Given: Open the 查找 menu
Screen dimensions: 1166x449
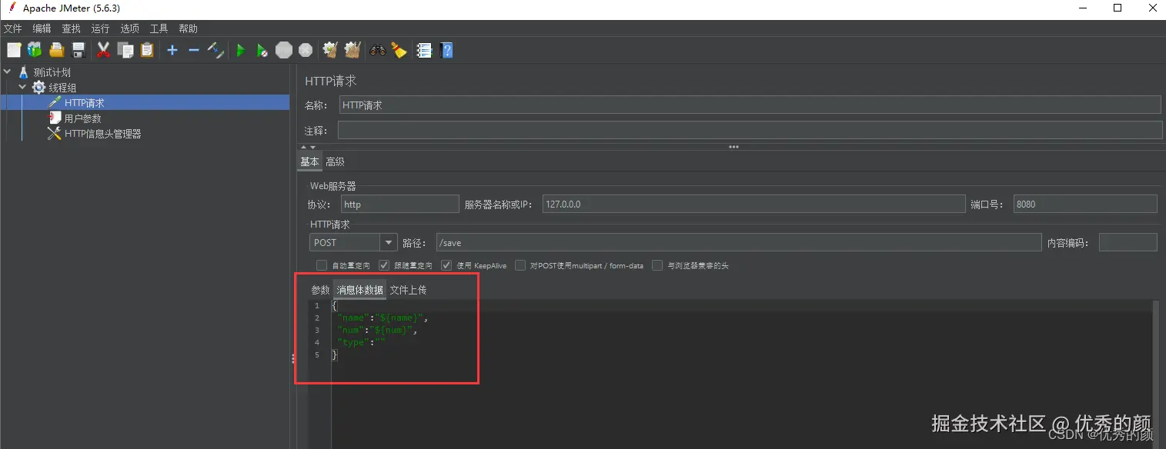Looking at the screenshot, I should 71,28.
